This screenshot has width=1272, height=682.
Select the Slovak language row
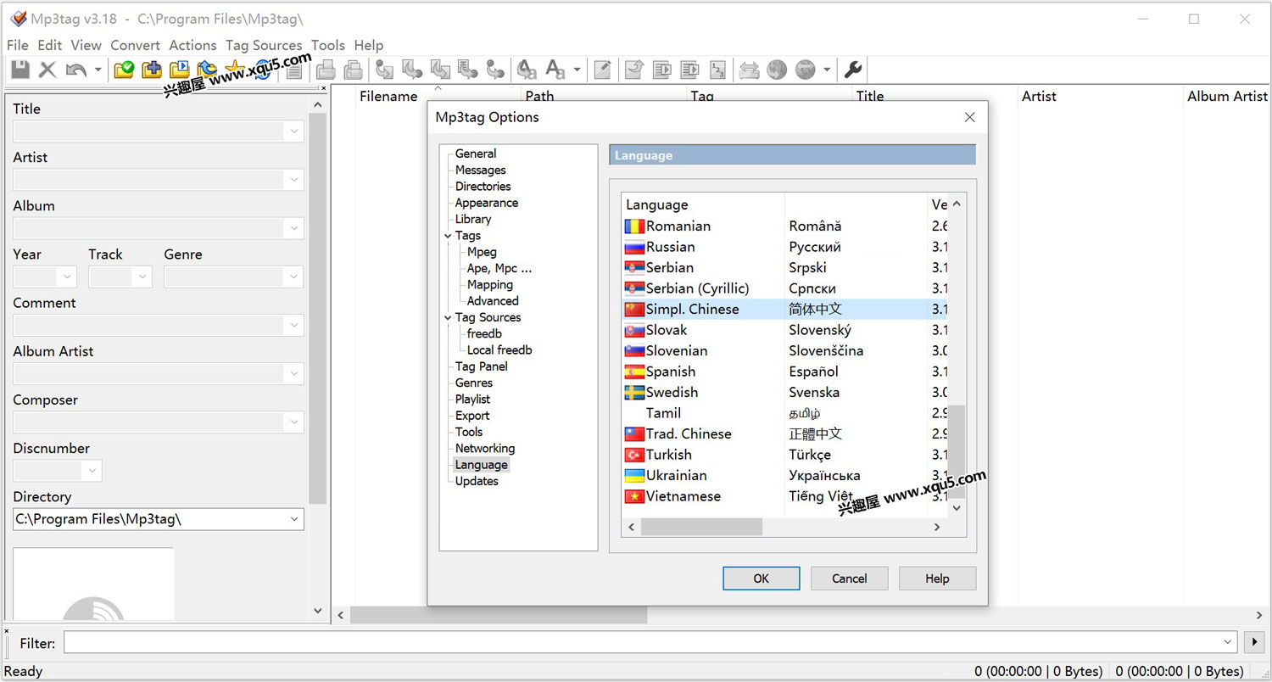pyautogui.click(x=785, y=330)
